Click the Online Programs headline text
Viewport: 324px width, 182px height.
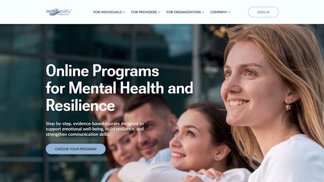click(102, 71)
